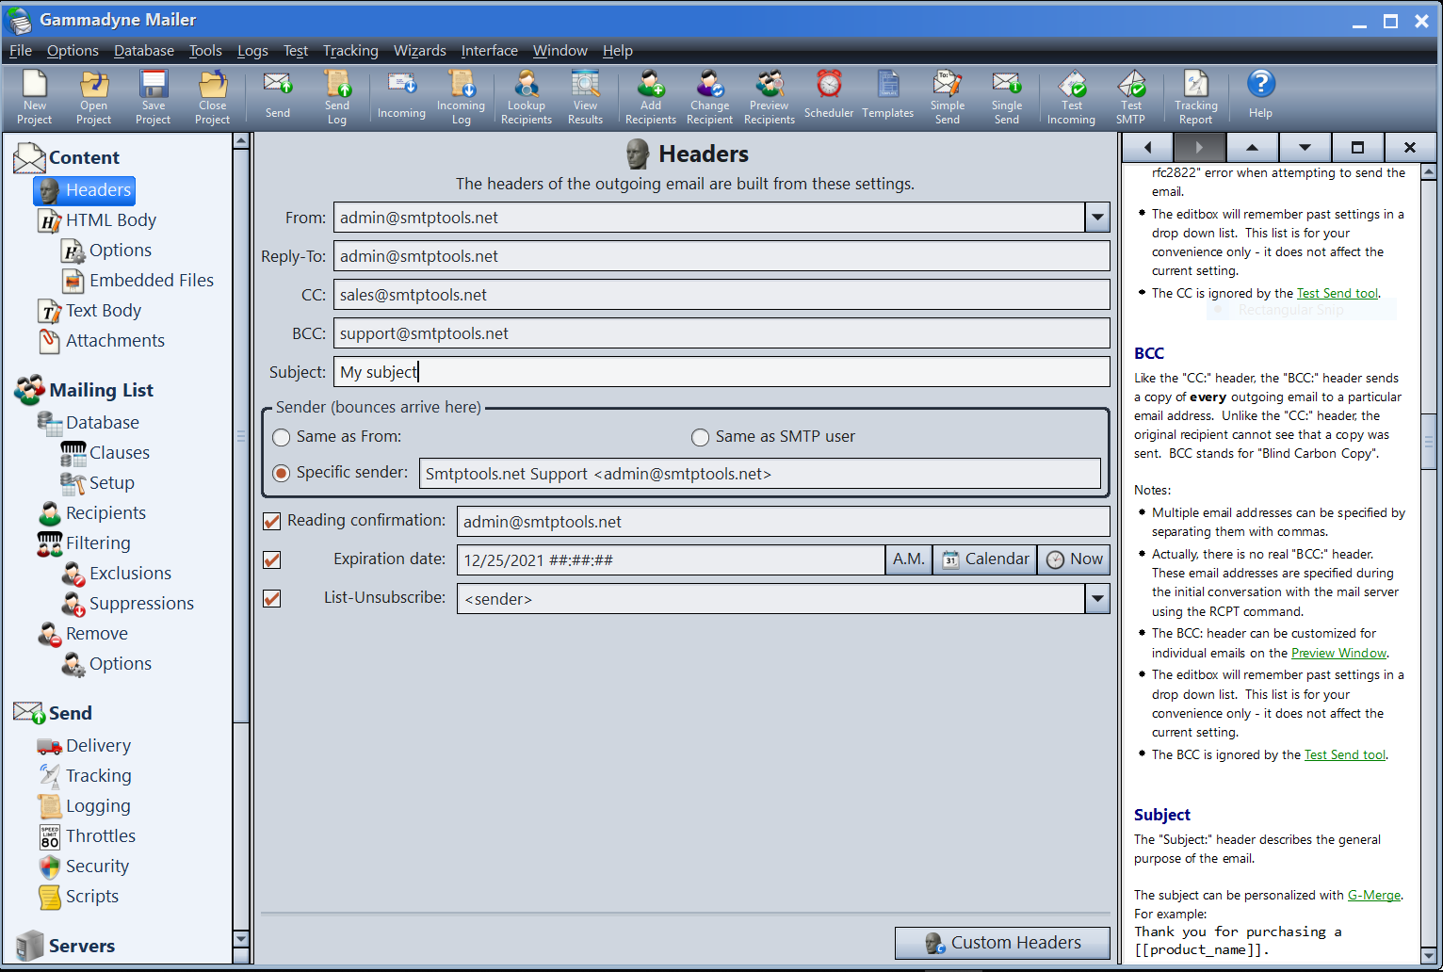Click the View Results icon
Screen dimensions: 1443x972
click(x=585, y=97)
